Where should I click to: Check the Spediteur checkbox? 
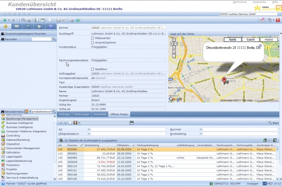point(93,69)
